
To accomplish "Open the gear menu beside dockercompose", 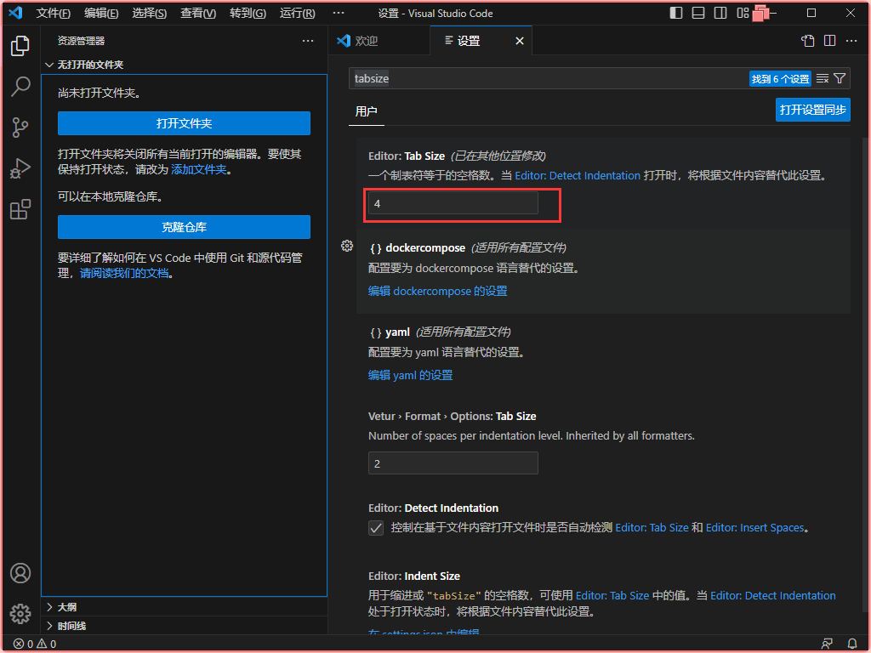I will 347,246.
